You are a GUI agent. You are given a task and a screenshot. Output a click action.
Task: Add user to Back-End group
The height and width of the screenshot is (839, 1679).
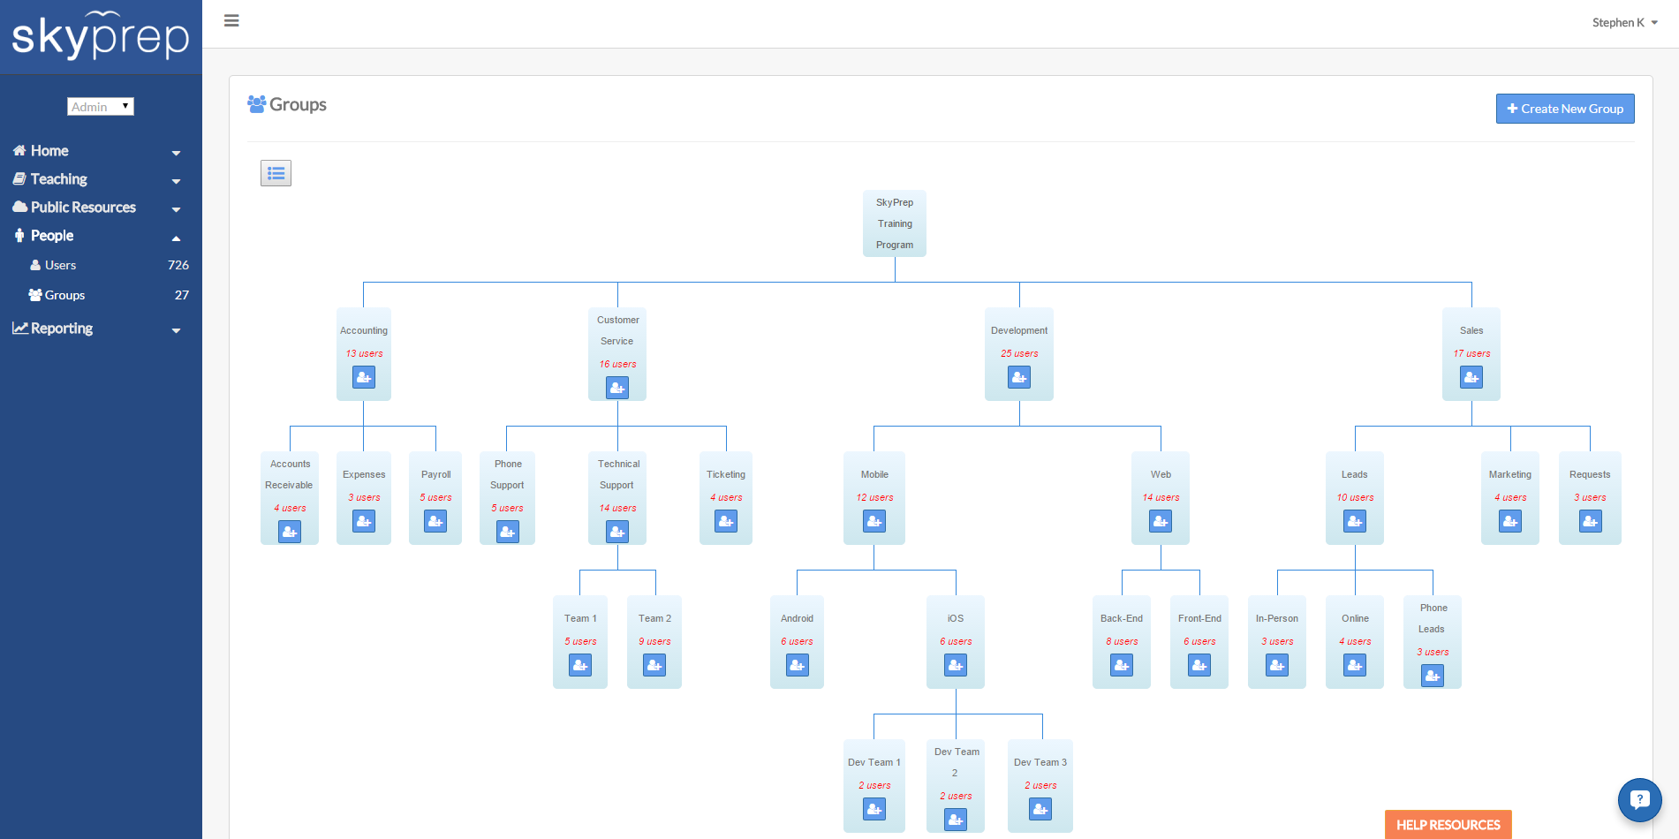click(1122, 666)
